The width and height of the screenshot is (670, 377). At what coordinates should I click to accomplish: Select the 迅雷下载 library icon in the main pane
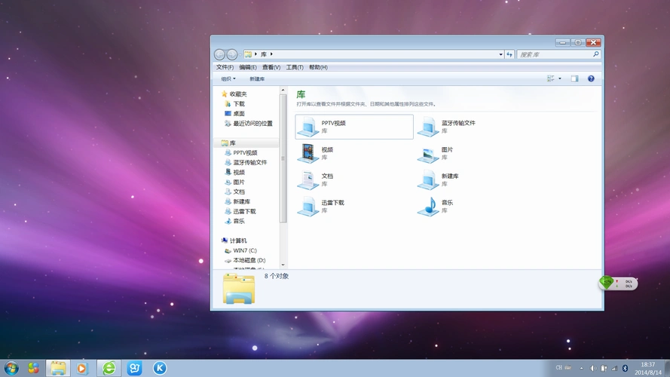pos(308,206)
